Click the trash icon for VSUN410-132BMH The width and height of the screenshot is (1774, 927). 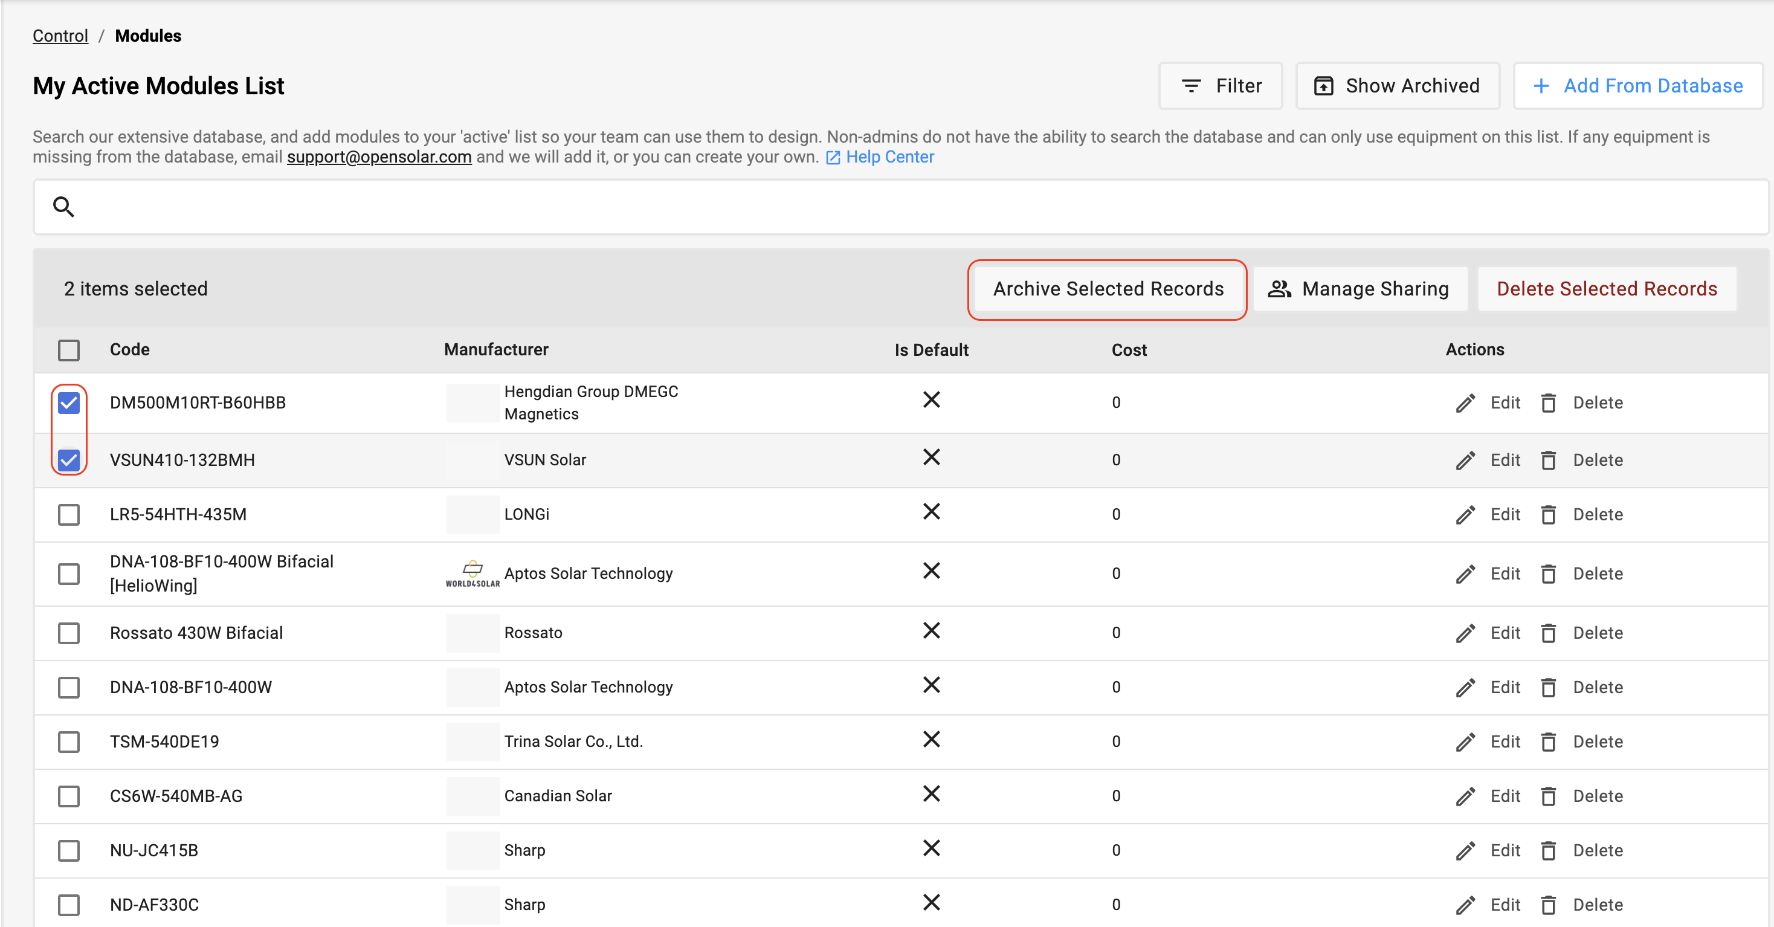1548,460
